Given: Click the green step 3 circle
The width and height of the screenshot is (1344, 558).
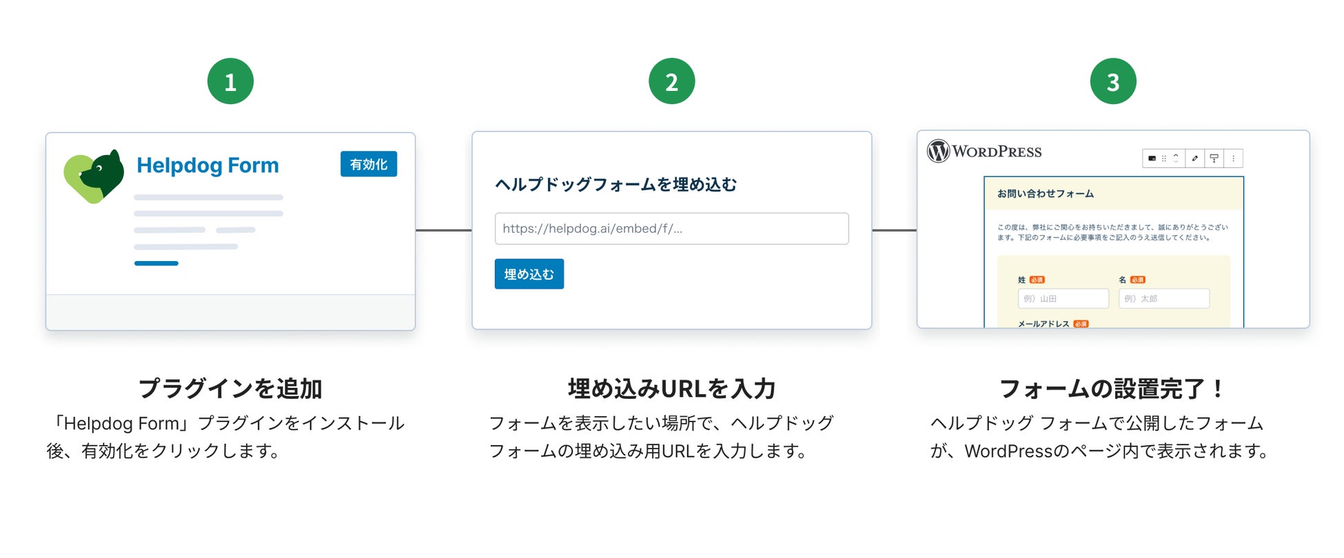Looking at the screenshot, I should tap(1112, 81).
